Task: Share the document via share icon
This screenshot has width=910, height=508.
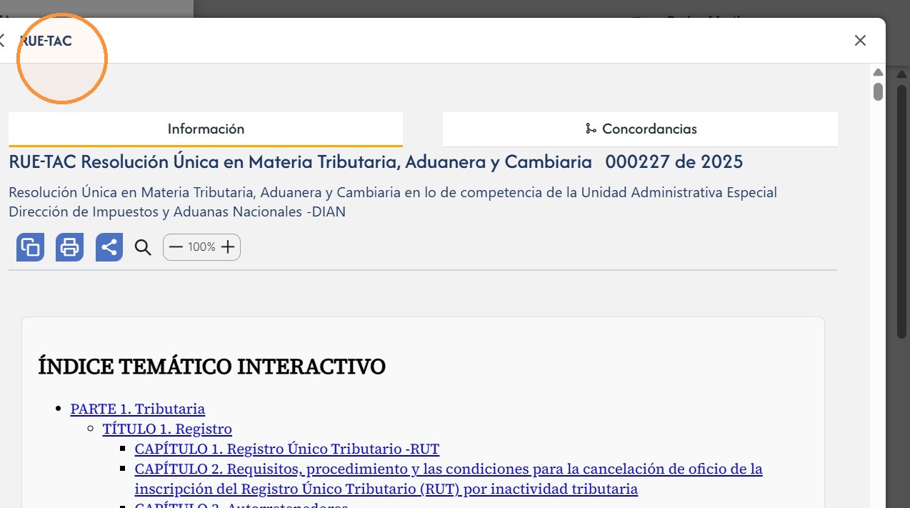Action: pyautogui.click(x=109, y=247)
